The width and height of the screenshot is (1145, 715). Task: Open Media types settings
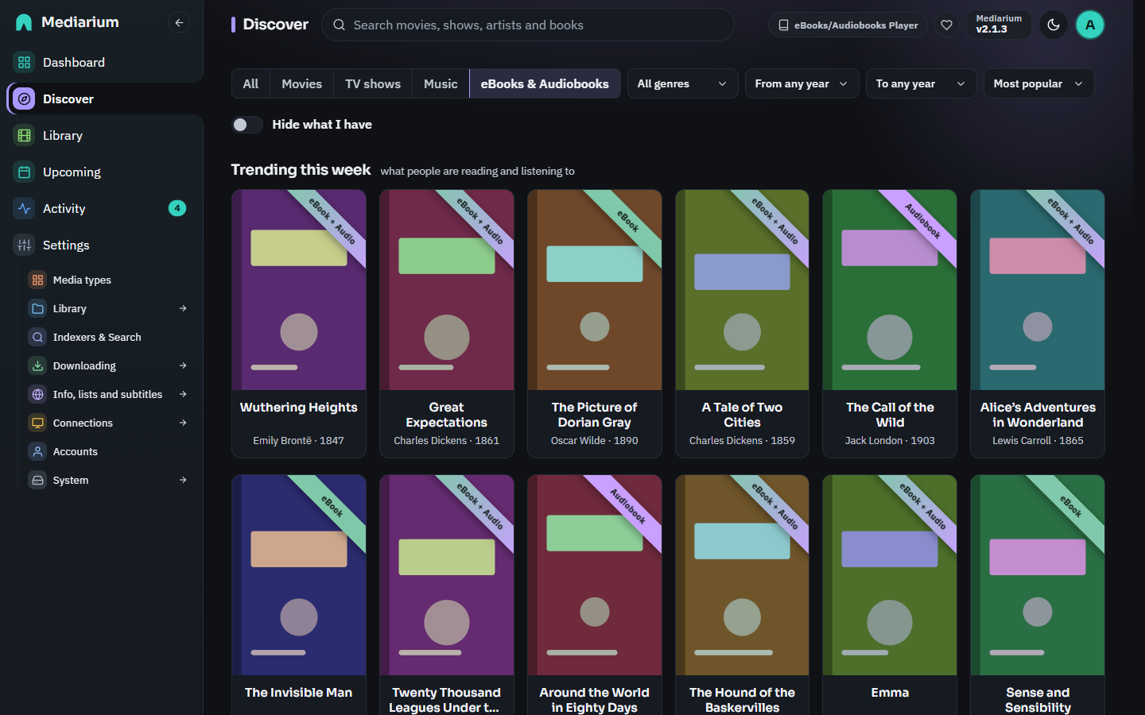(x=108, y=280)
